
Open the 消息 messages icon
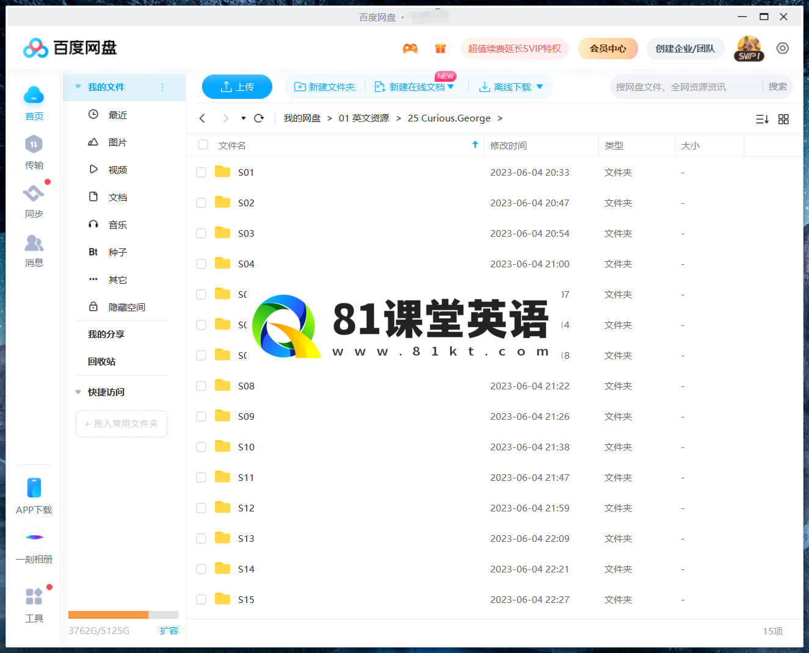coord(34,243)
